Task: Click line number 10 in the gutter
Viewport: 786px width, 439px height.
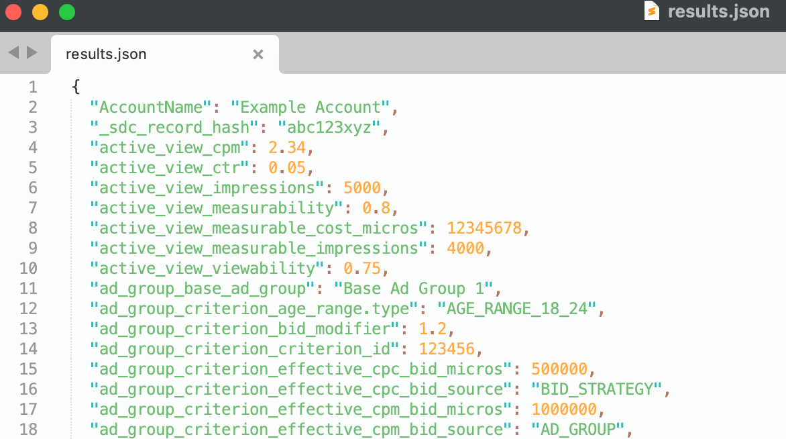Action: click(x=28, y=269)
